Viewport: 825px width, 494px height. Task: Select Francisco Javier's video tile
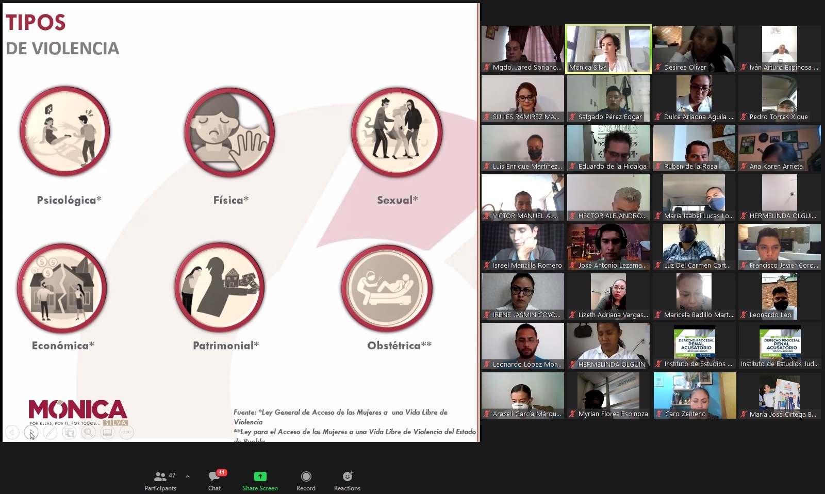tap(780, 247)
